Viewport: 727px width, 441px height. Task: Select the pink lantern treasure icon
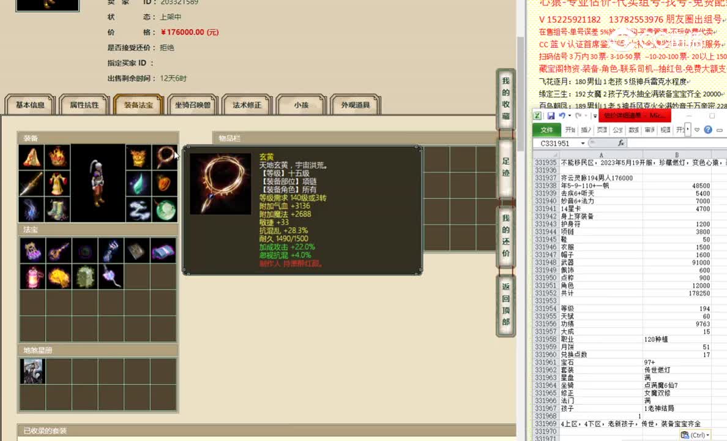32,277
